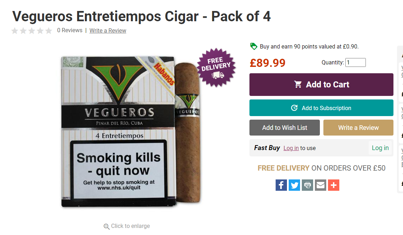Click Add to Subscription button

pyautogui.click(x=321, y=108)
